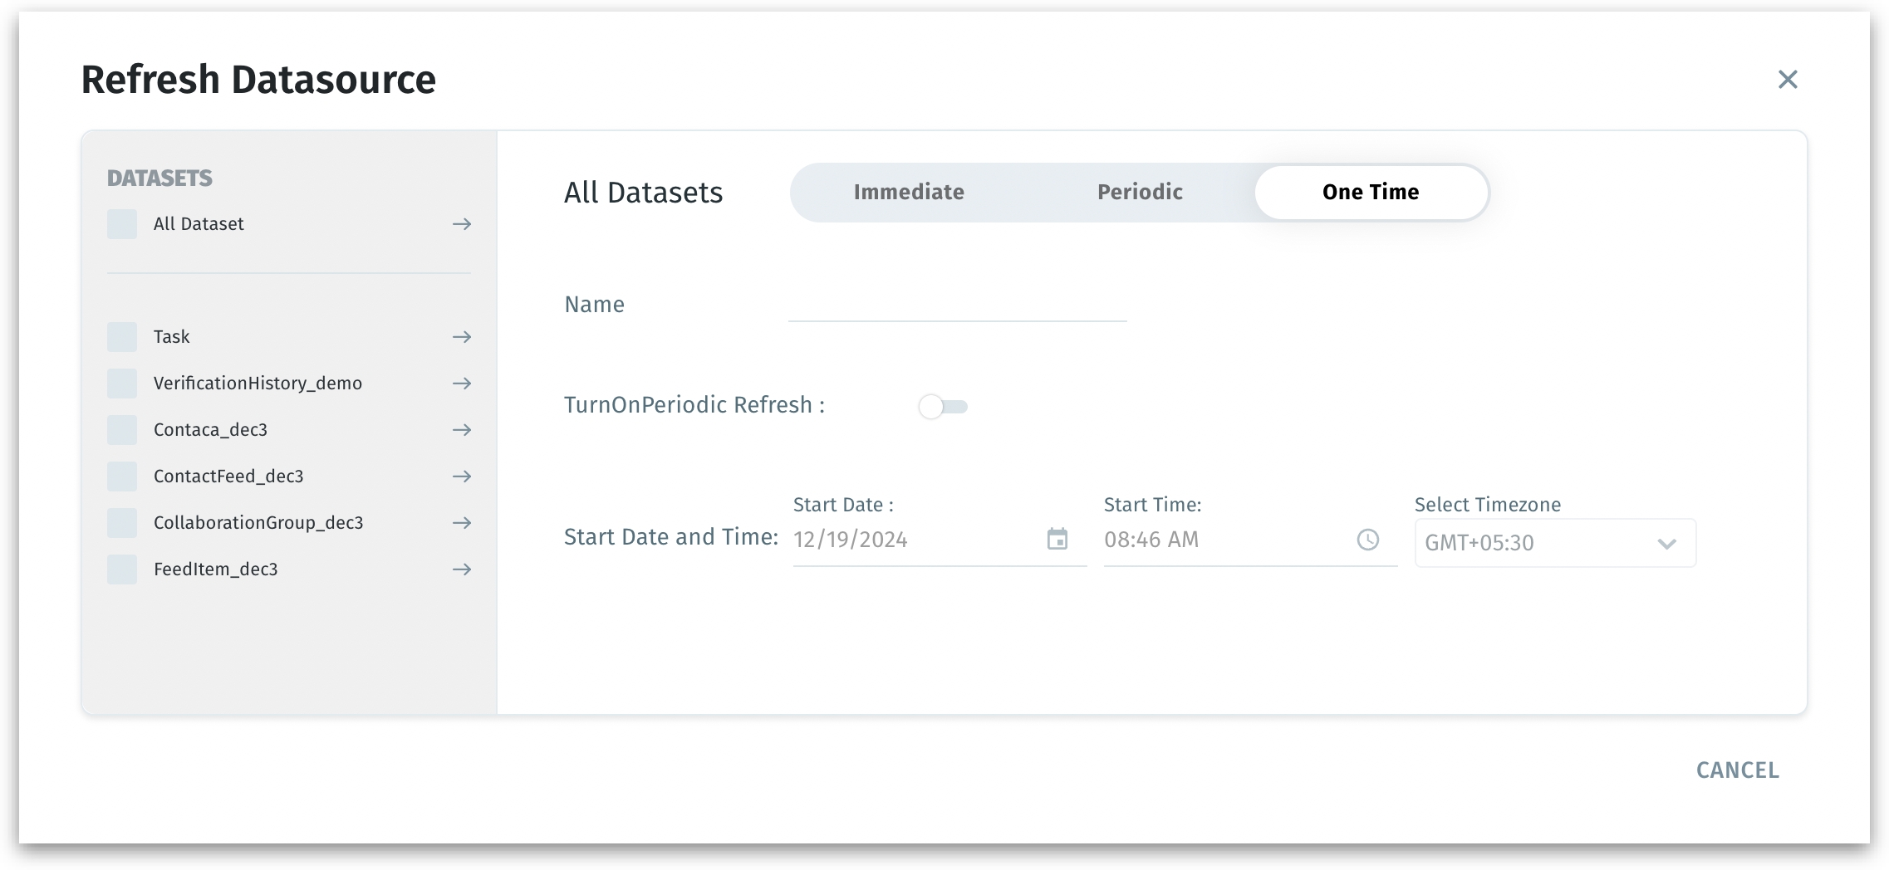Click the calendar icon for Start Date
Viewport: 1889px width, 870px height.
click(1057, 540)
